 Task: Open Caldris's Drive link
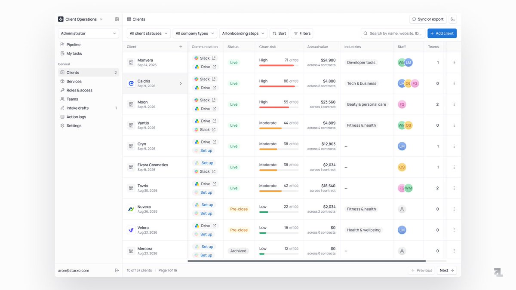[x=205, y=88]
